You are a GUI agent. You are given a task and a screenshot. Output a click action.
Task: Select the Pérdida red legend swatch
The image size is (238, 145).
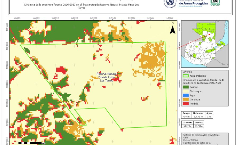tap(185, 104)
